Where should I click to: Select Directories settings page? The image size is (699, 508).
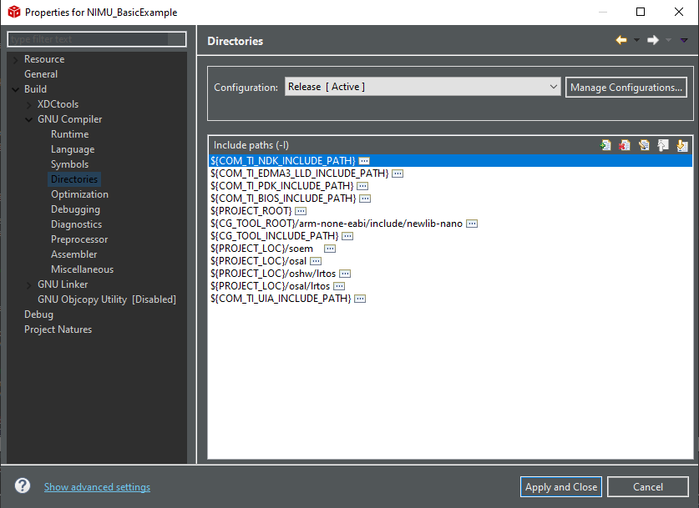pyautogui.click(x=74, y=179)
